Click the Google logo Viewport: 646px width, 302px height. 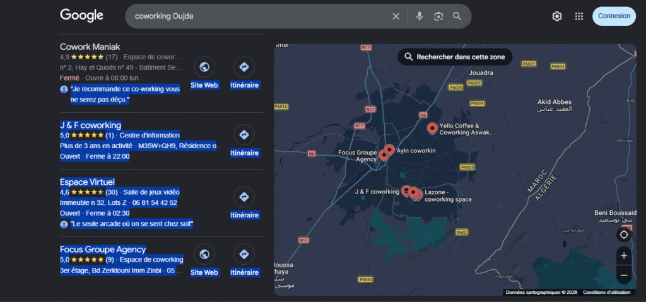point(81,16)
